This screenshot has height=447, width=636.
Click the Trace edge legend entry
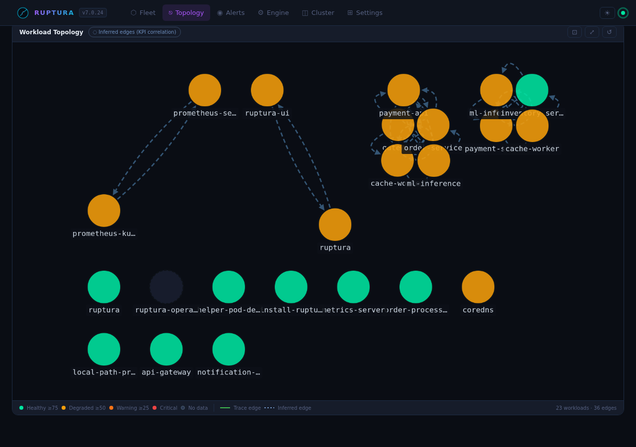[240, 408]
